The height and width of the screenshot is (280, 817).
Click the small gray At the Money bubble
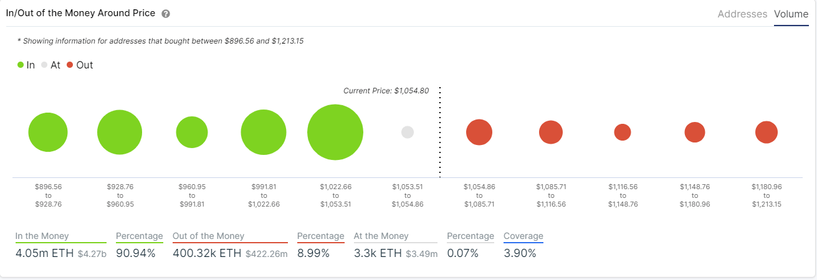[x=408, y=133]
